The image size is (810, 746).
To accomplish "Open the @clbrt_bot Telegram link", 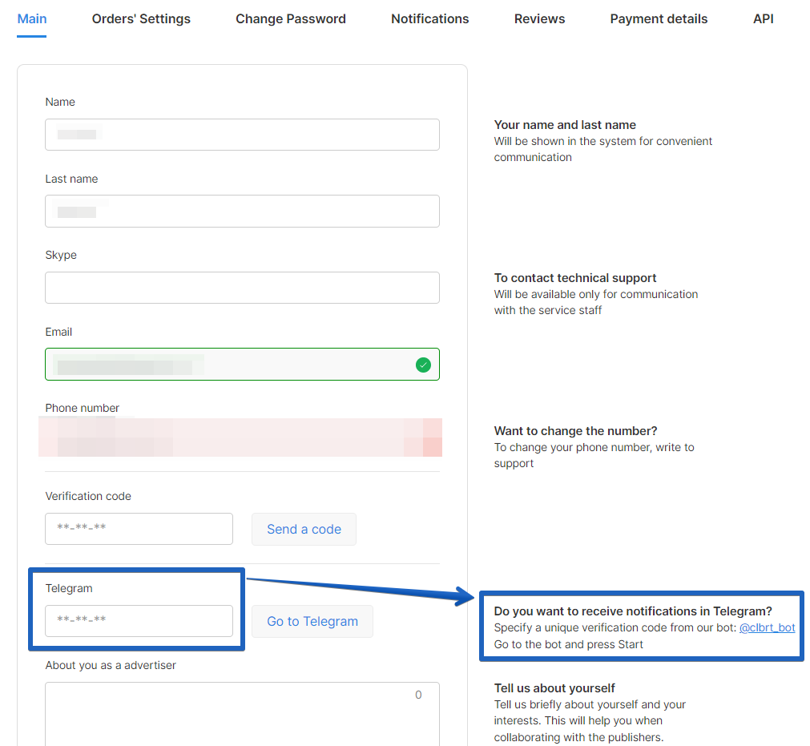I will 767,627.
